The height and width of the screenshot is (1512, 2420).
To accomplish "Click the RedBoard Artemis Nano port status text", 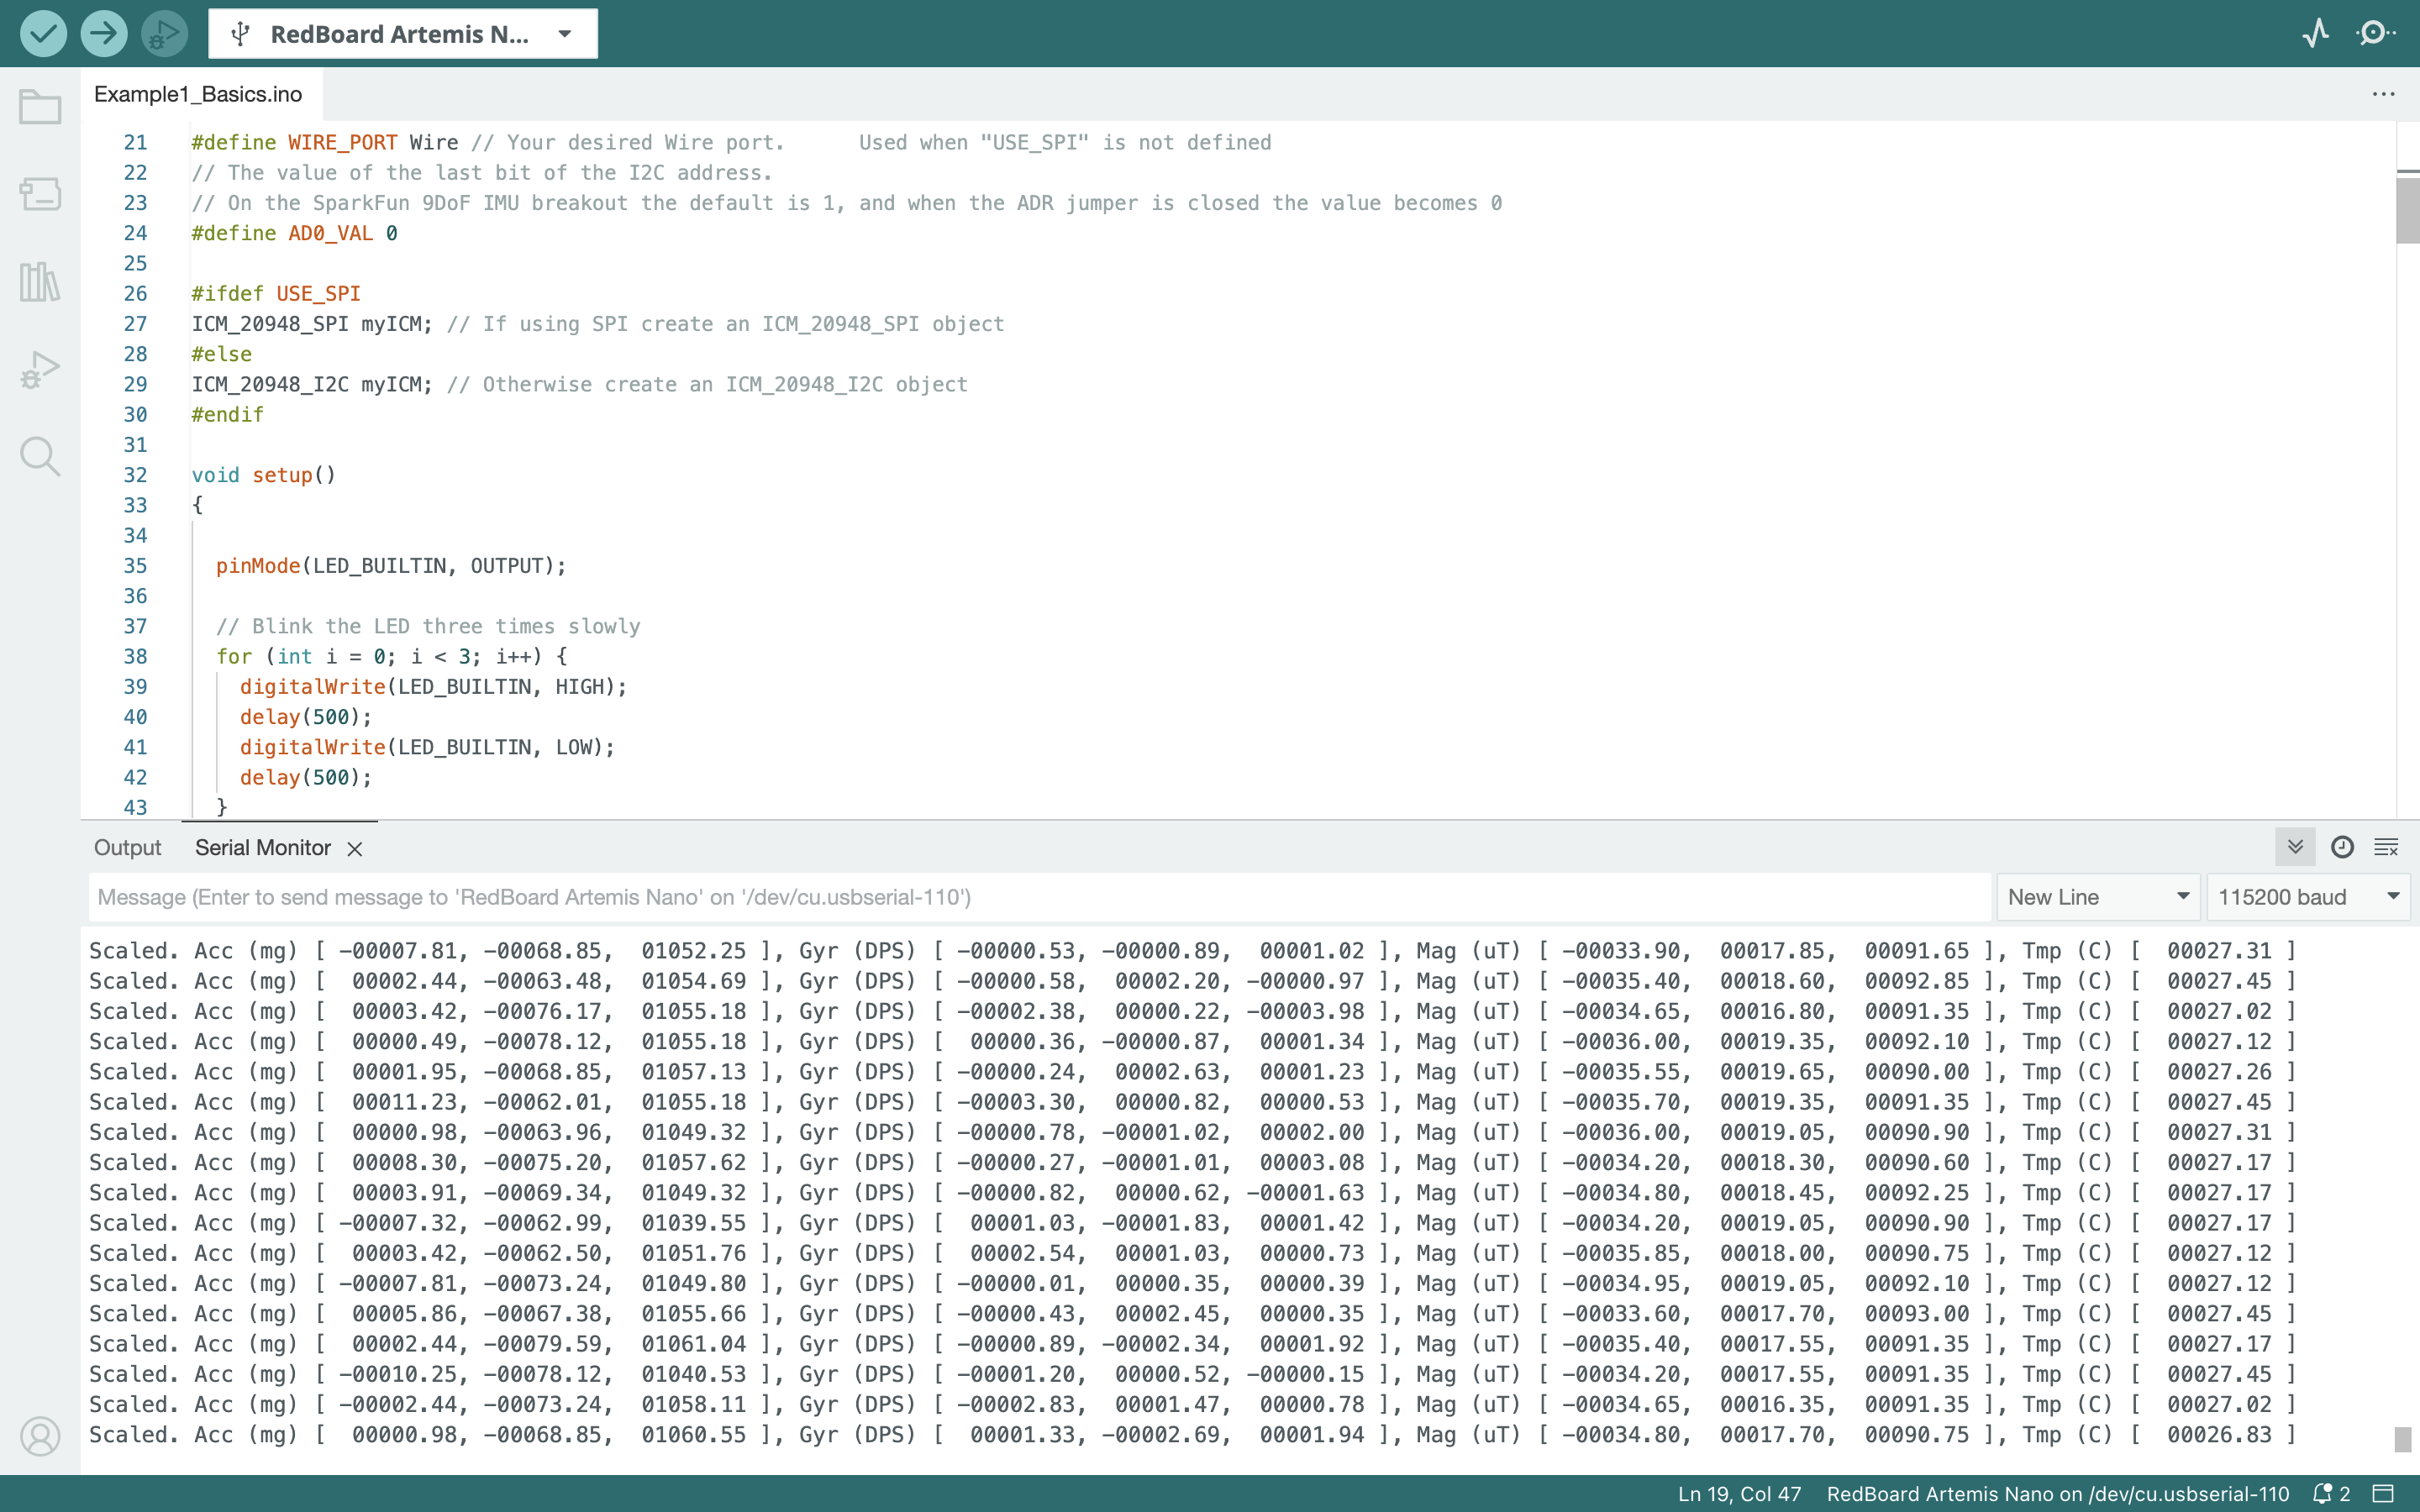I will point(2058,1494).
